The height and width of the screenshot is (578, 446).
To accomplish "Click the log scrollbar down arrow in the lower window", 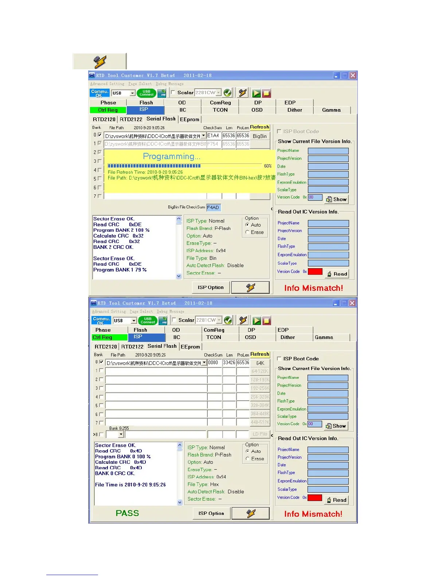I will pyautogui.click(x=180, y=502).
